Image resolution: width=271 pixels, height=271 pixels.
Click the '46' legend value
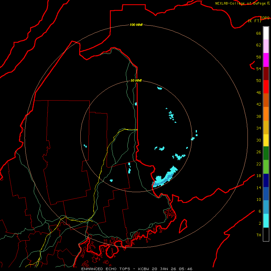(x=259, y=92)
